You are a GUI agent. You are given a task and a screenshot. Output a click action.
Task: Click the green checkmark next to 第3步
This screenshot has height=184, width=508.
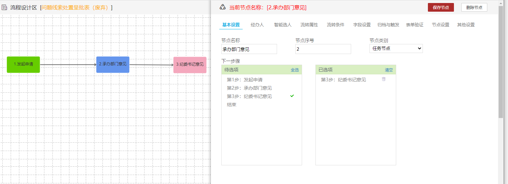292,96
